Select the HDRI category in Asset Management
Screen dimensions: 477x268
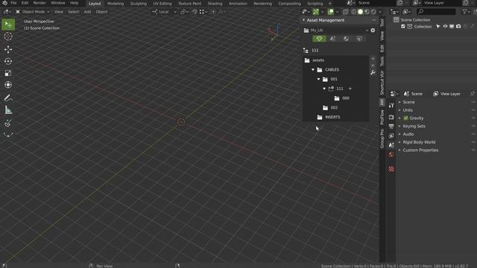[359, 39]
